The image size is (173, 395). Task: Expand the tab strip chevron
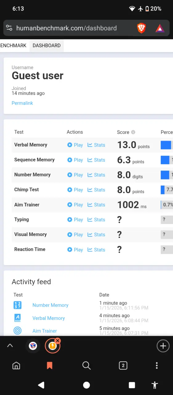click(x=10, y=346)
